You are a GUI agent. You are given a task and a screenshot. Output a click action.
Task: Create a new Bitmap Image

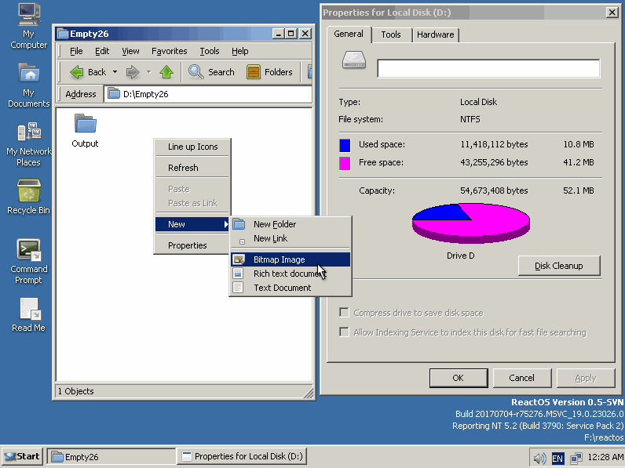click(291, 259)
